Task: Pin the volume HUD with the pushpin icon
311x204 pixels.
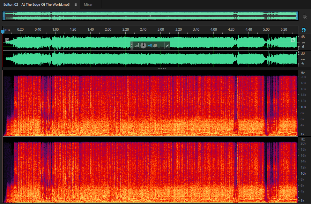Action: coord(167,46)
